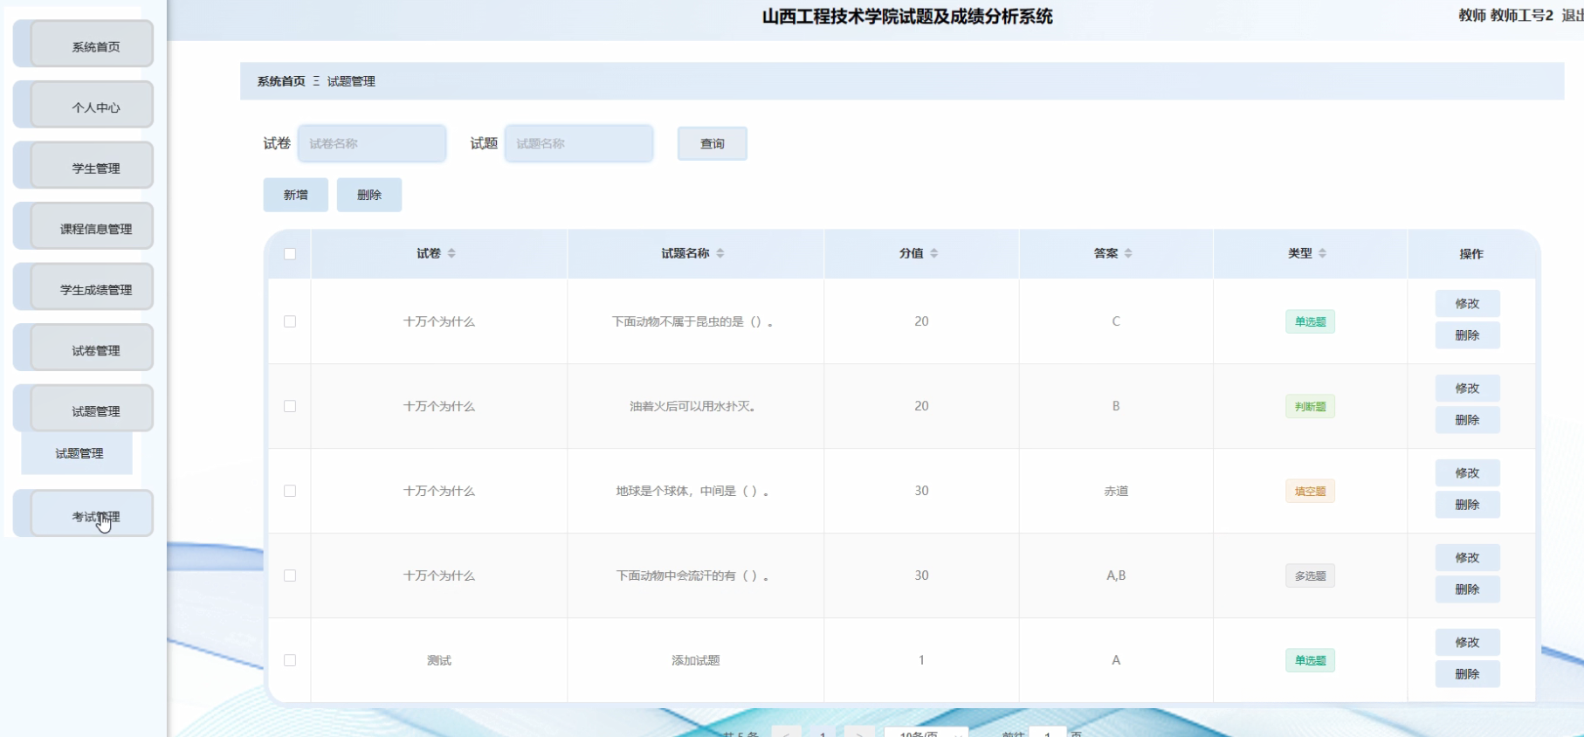This screenshot has width=1584, height=737.
Task: Click the 查询 search button
Action: pyautogui.click(x=713, y=143)
